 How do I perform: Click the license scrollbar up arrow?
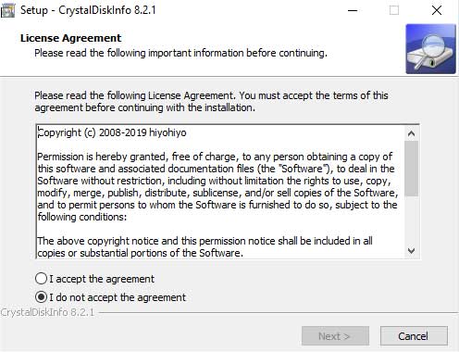click(411, 133)
